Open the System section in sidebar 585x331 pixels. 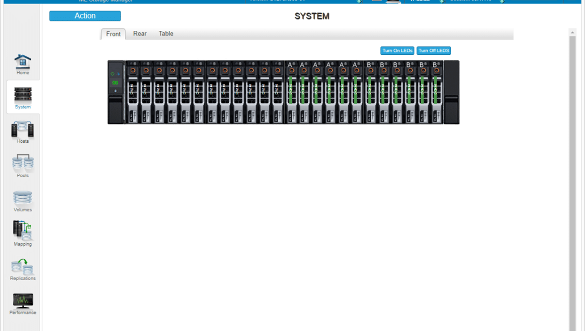[23, 97]
